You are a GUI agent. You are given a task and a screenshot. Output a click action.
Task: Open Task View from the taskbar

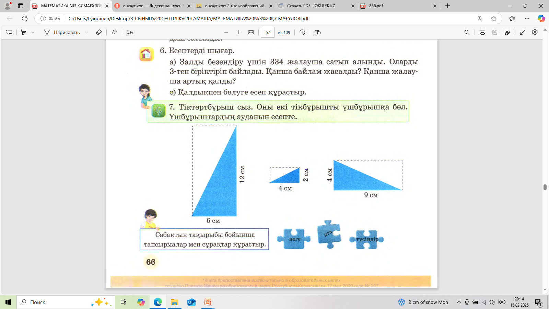(x=124, y=302)
